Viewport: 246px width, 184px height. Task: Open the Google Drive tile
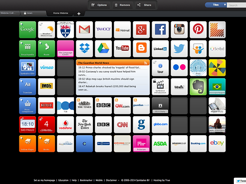click(103, 49)
